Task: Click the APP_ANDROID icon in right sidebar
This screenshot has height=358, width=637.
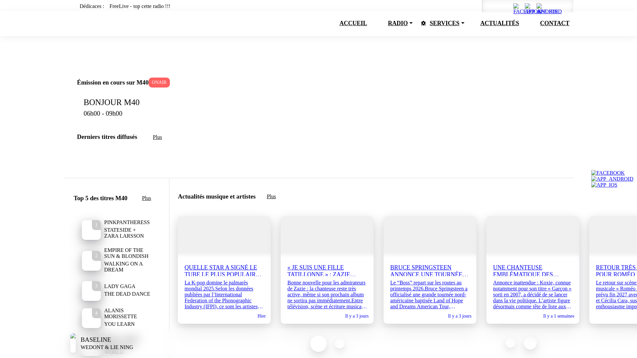Action: [x=612, y=179]
